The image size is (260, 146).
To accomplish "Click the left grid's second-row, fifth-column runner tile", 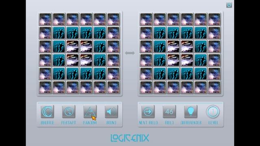I will [100, 33].
